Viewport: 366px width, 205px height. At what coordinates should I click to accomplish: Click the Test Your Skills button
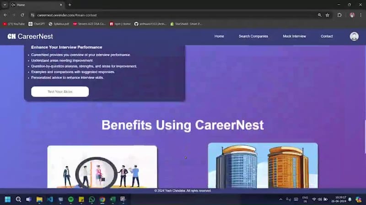tap(60, 92)
